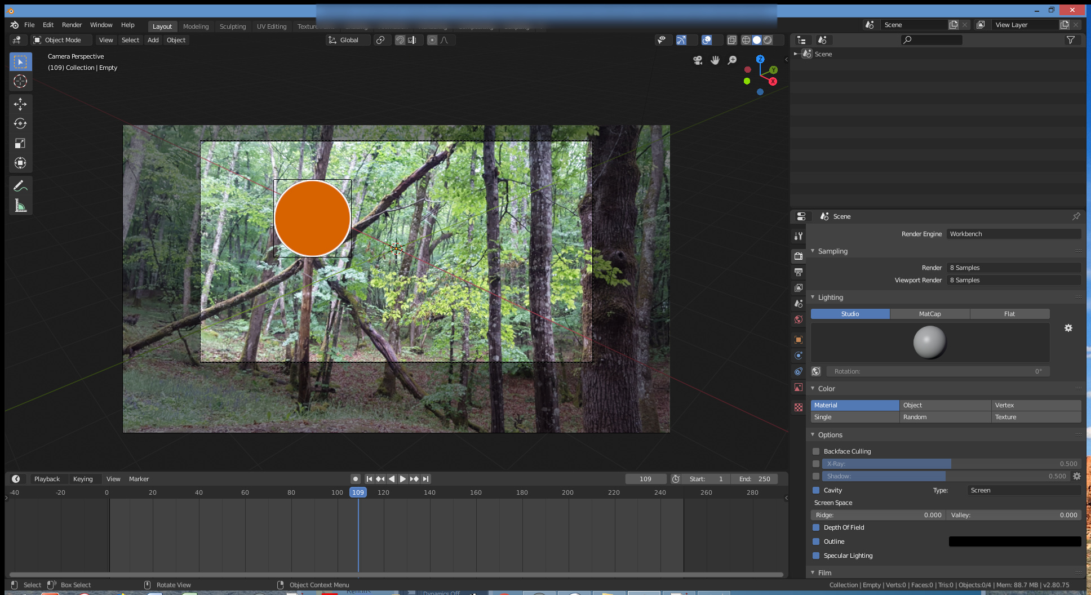The image size is (1091, 595).
Task: Select the Annotate tool
Action: coord(20,185)
